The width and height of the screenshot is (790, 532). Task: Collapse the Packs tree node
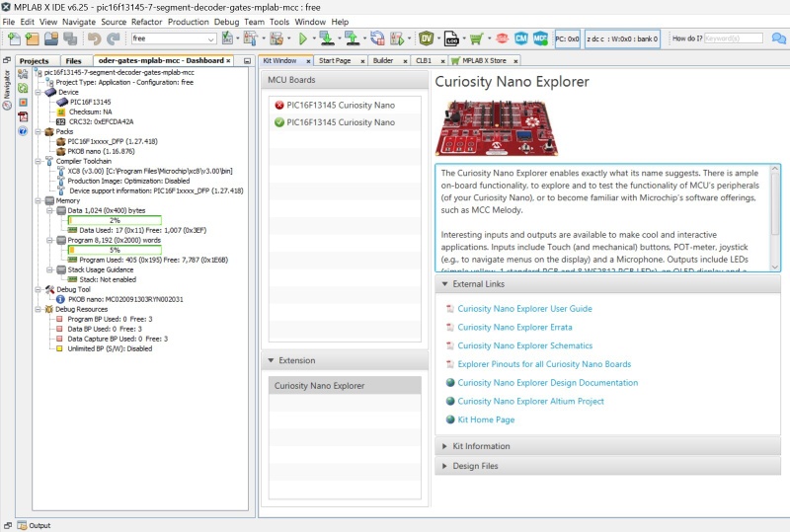pyautogui.click(x=39, y=131)
